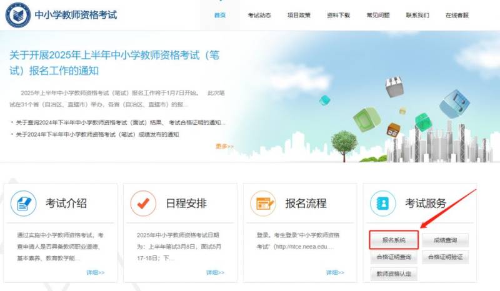
Task: Click the 日程安排 checkmark icon
Action: (x=143, y=204)
